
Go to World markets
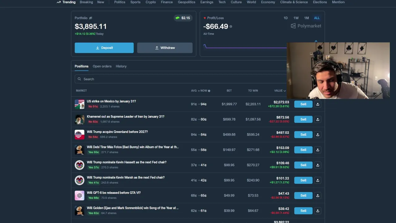pos(251,2)
